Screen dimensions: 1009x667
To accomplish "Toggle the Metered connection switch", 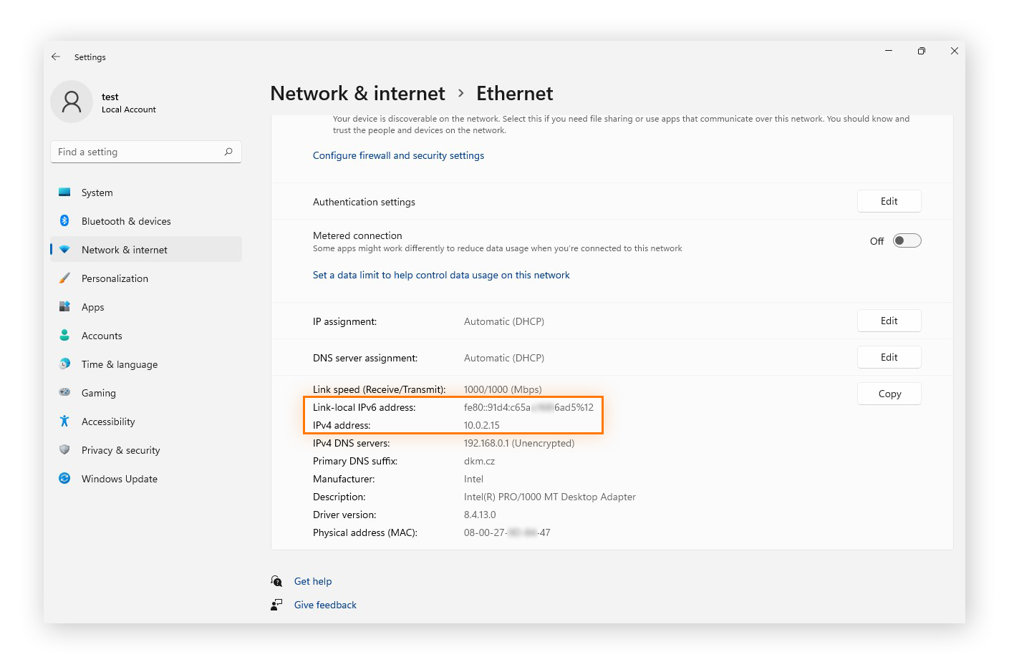I will point(907,241).
